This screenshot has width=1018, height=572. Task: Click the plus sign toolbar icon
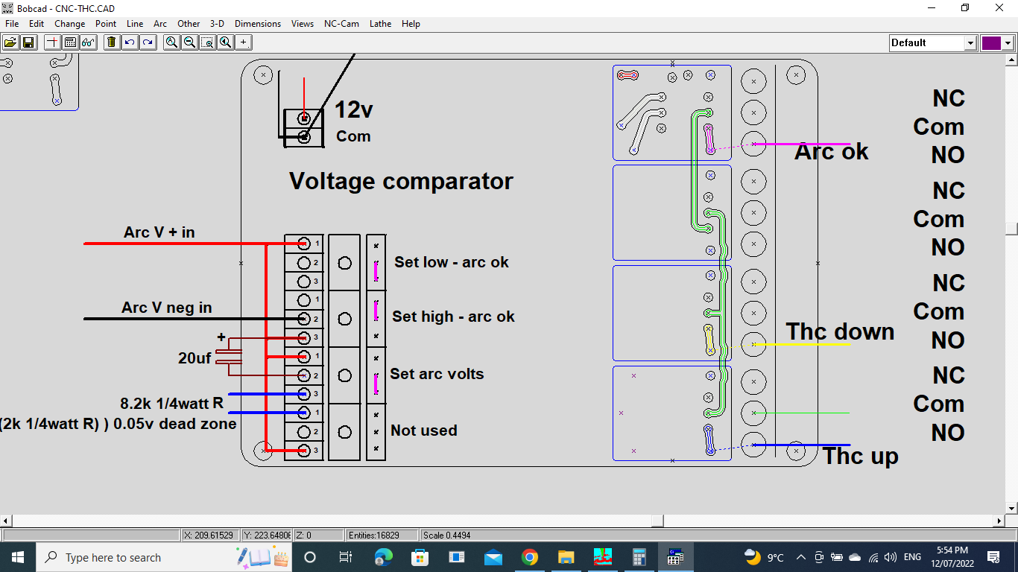(x=243, y=42)
